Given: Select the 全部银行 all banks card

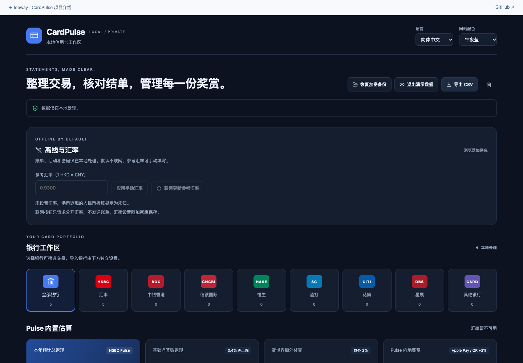Looking at the screenshot, I should click(50, 290).
